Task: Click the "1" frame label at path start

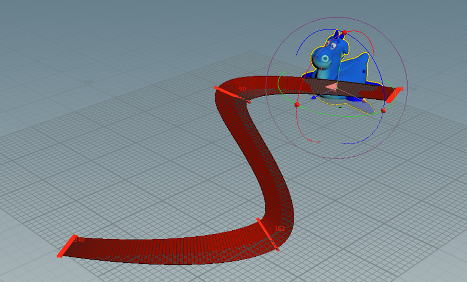Action: [402, 89]
